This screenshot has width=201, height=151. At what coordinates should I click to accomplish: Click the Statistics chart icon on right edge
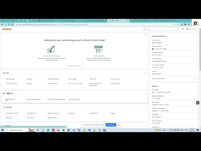(x=198, y=103)
